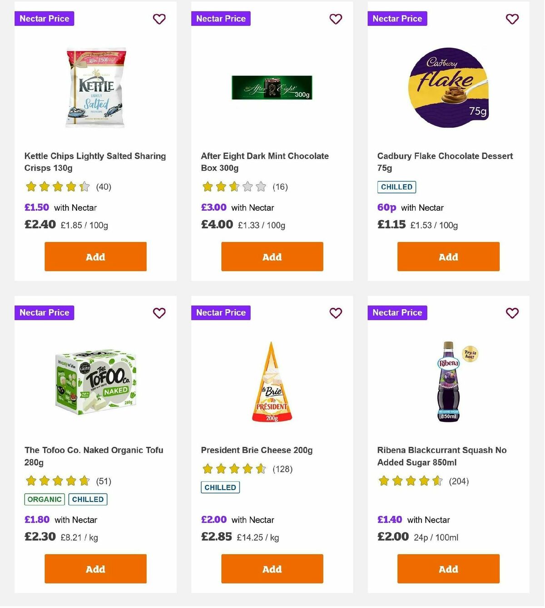Viewport: 545px width, 608px height.
Task: Open the 128 reviews on President Brie
Action: 282,469
